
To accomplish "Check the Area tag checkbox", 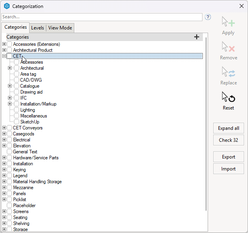I will tap(16, 74).
